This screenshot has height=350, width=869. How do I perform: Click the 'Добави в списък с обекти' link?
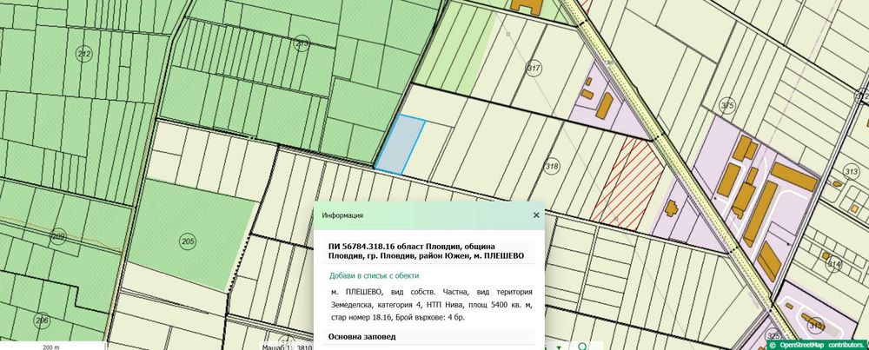point(374,276)
